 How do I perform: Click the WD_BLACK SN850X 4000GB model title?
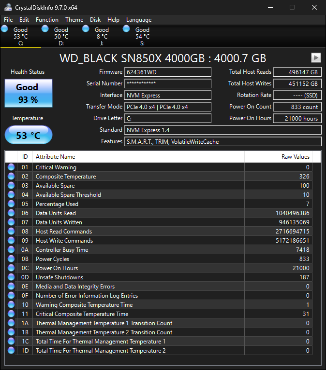pyautogui.click(x=163, y=58)
